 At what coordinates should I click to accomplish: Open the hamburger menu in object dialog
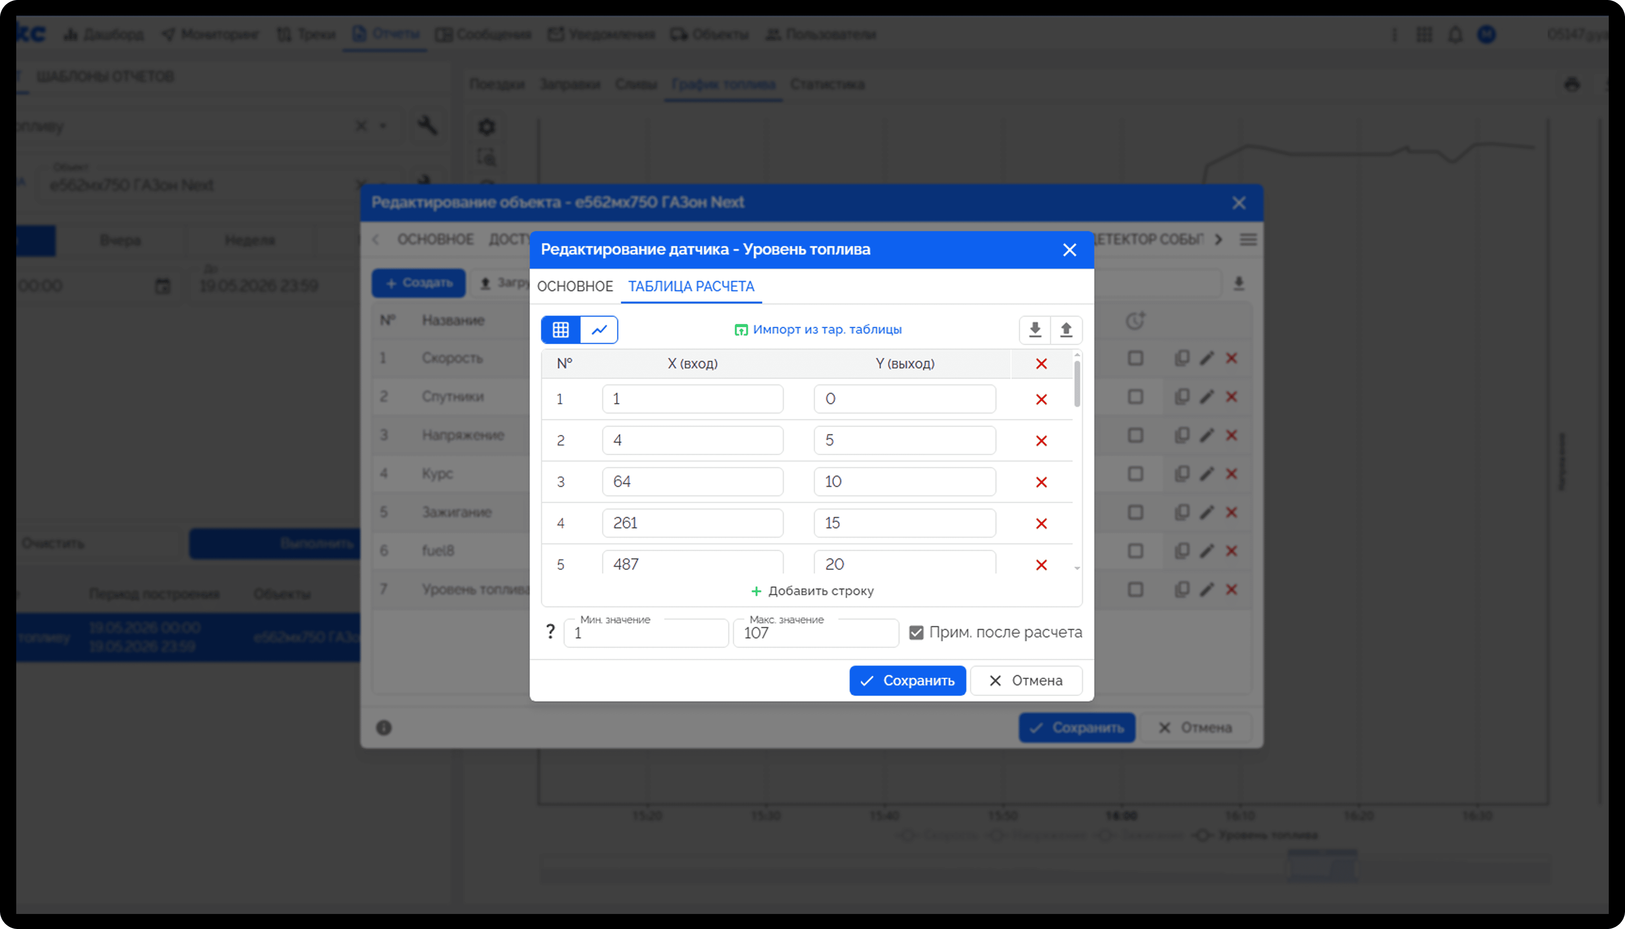coord(1248,240)
